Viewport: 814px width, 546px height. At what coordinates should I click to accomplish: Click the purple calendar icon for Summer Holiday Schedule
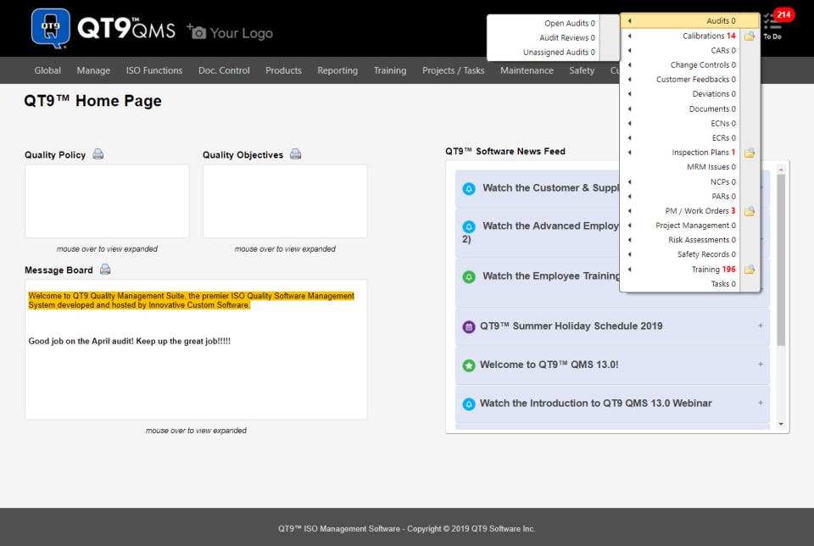click(469, 327)
